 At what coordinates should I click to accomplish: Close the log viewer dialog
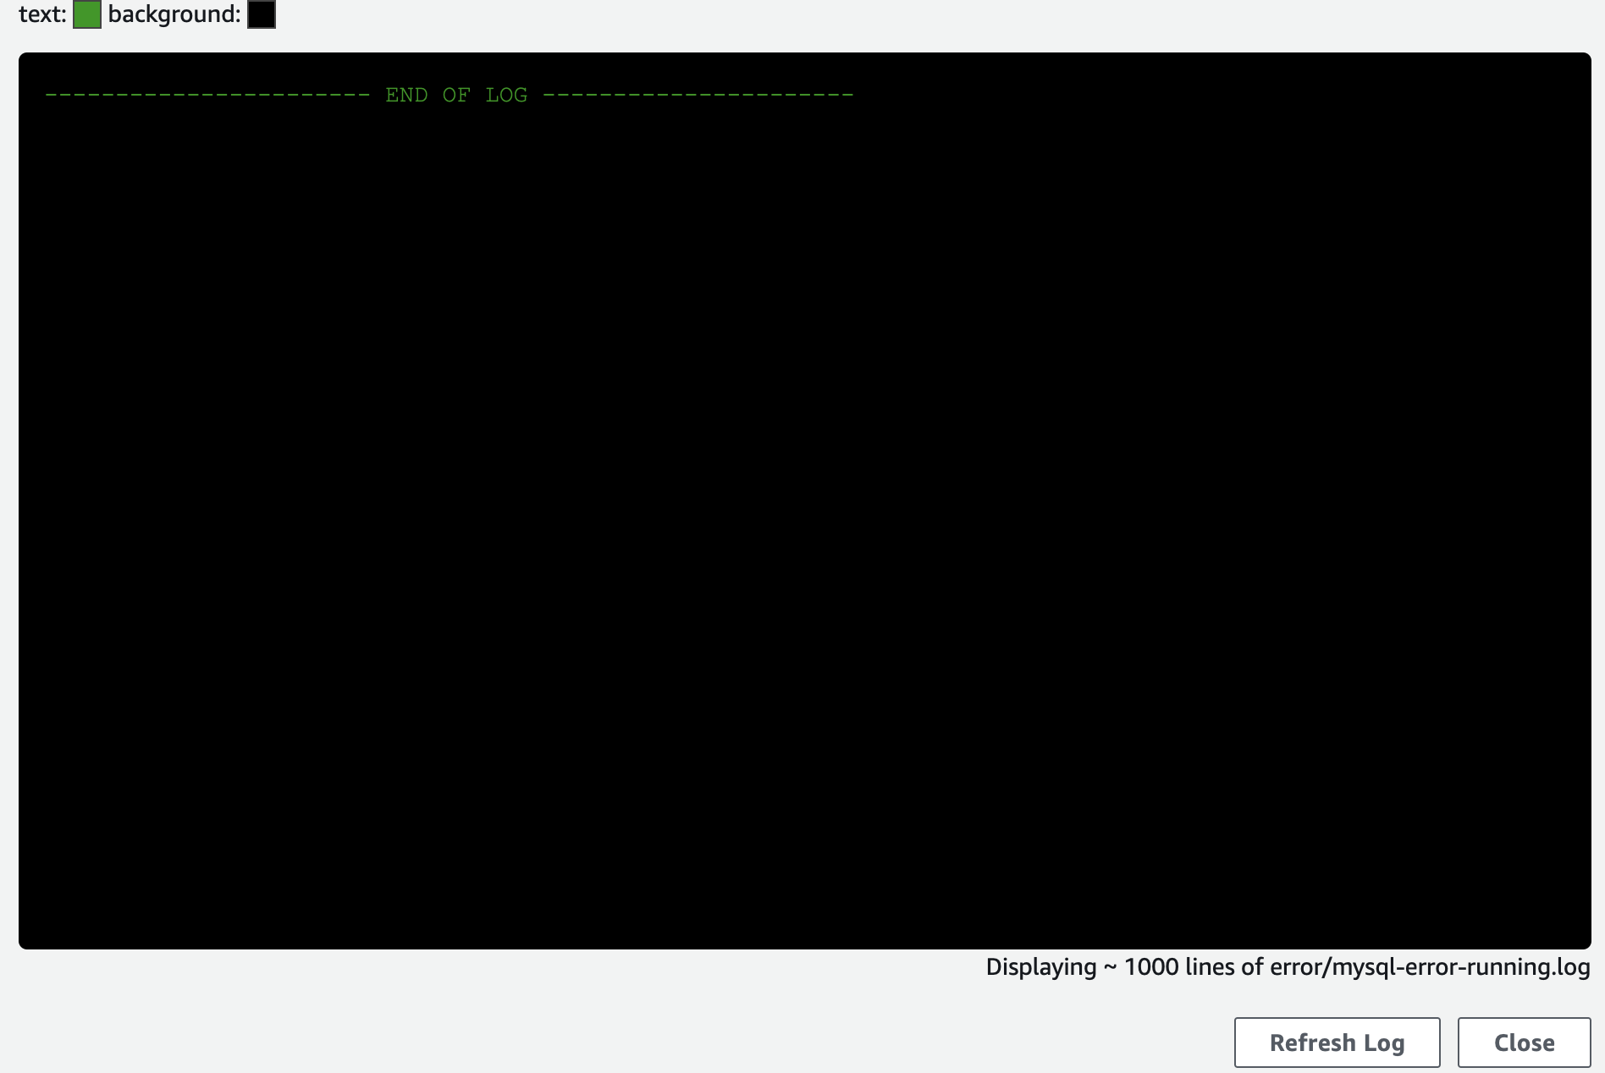pyautogui.click(x=1524, y=1043)
